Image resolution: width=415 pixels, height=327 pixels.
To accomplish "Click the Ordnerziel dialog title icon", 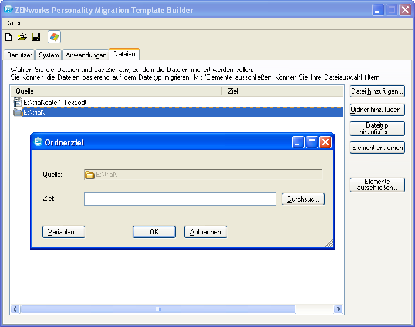I will pyautogui.click(x=38, y=142).
